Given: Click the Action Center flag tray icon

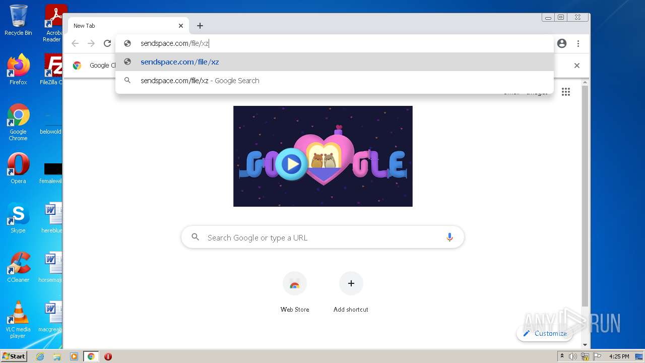Looking at the screenshot, I should click(x=597, y=356).
